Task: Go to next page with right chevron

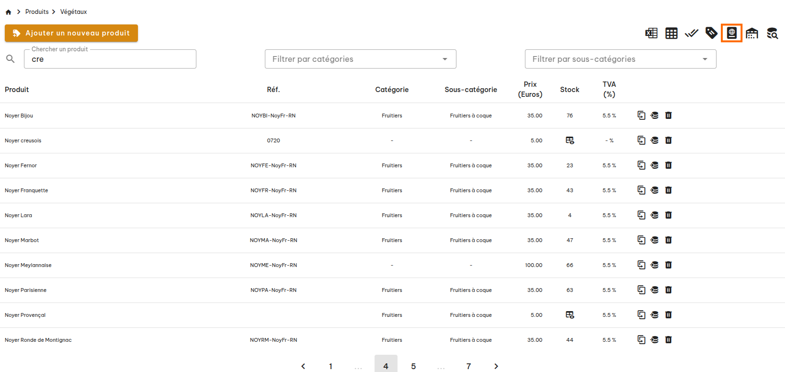Action: (496, 366)
